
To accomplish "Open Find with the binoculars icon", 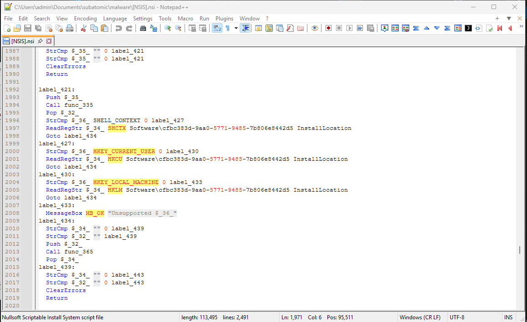I will click(x=143, y=28).
